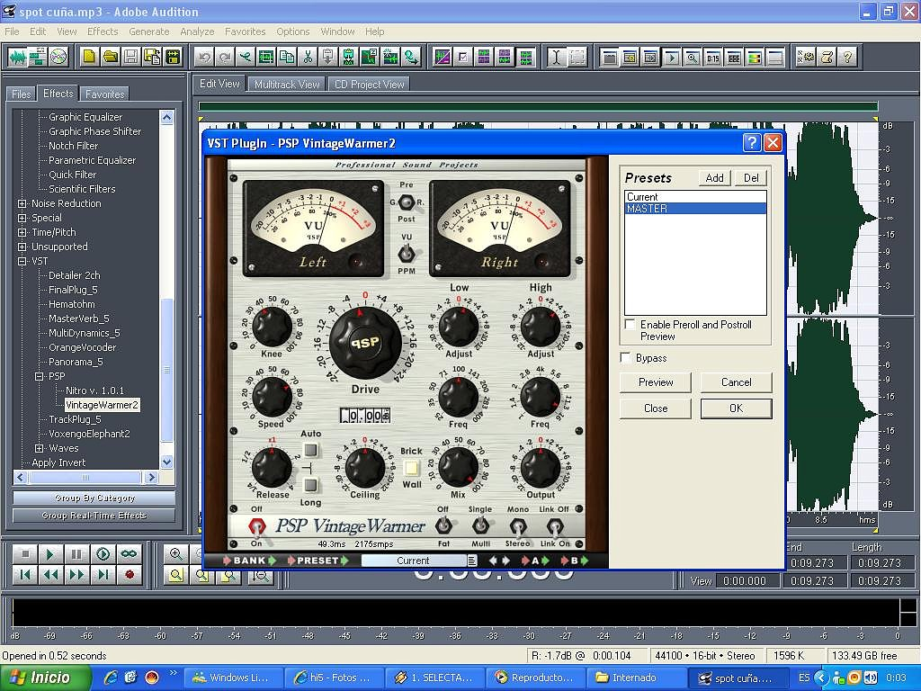The image size is (921, 691).
Task: Click the Add preset button
Action: coord(714,178)
